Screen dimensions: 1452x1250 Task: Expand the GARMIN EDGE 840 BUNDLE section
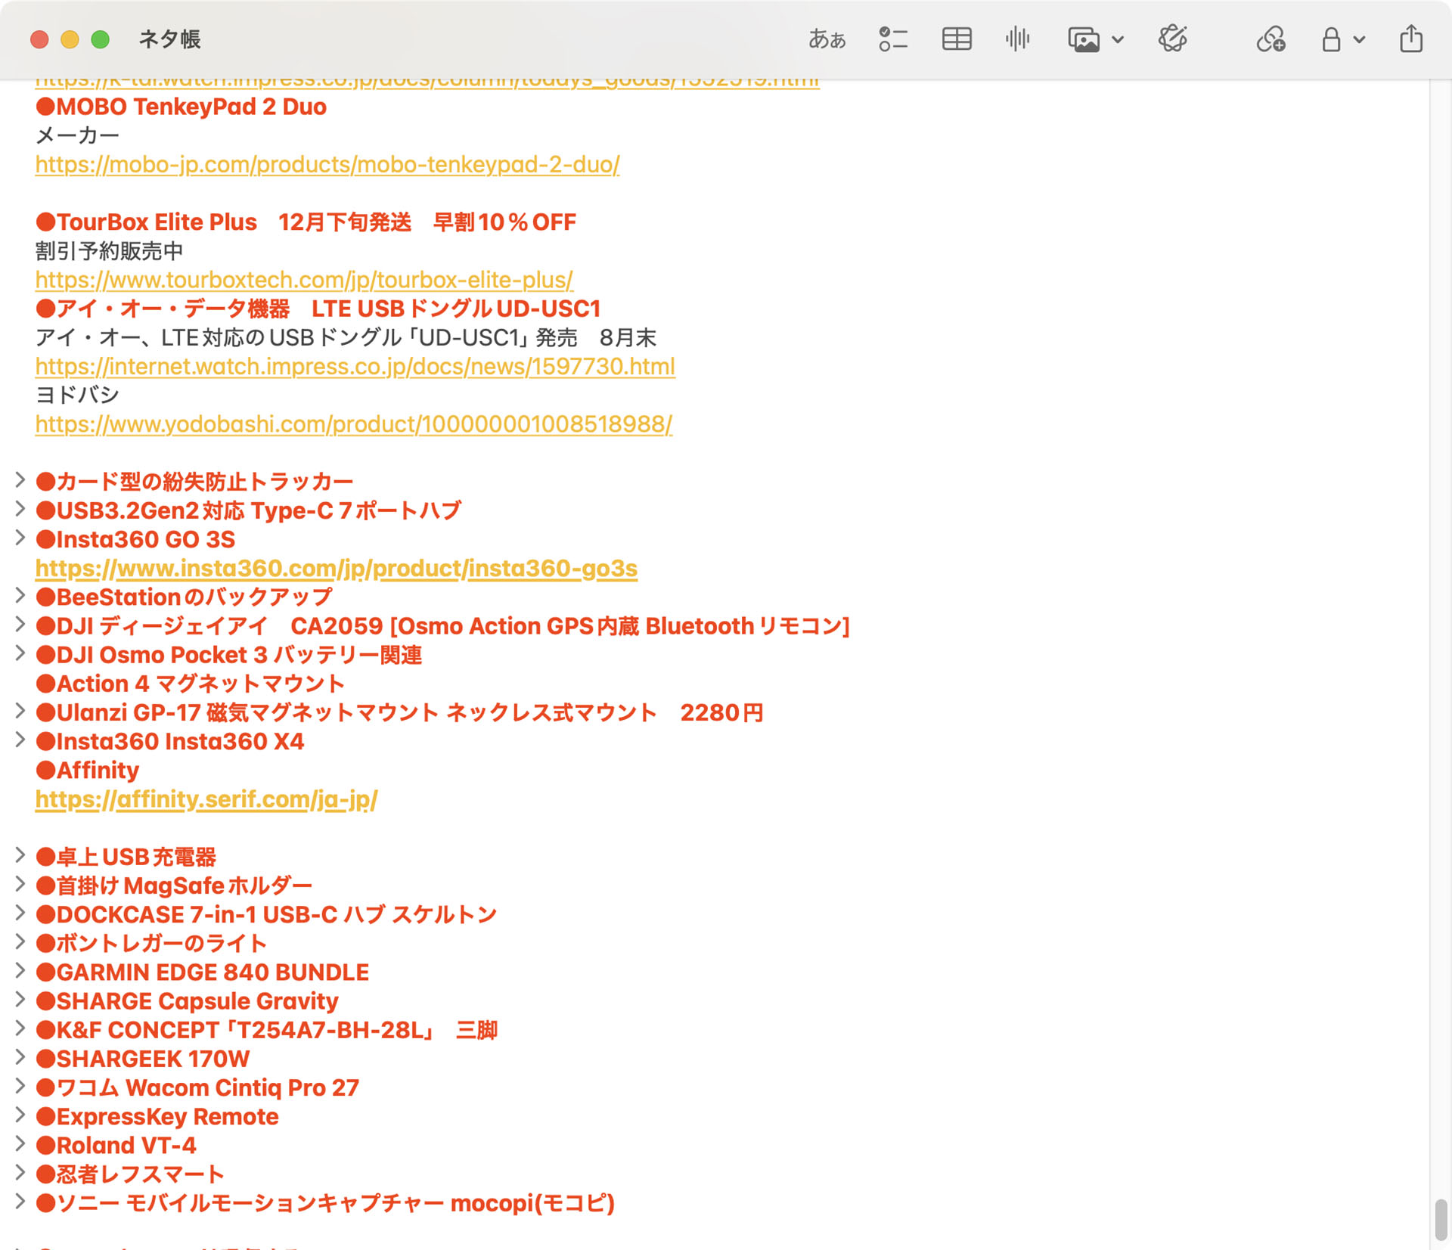[20, 970]
